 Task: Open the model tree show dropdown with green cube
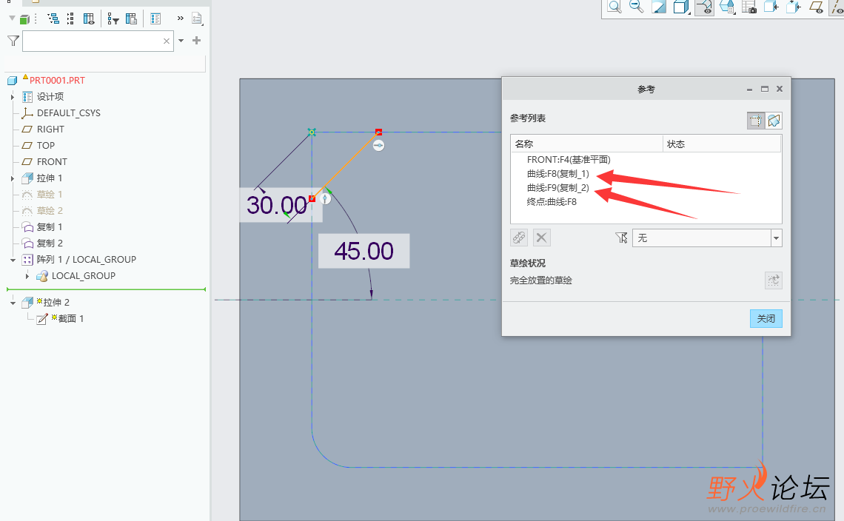tap(20, 19)
